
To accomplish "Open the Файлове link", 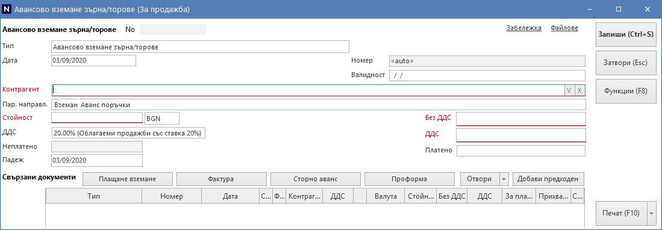I will (x=564, y=28).
